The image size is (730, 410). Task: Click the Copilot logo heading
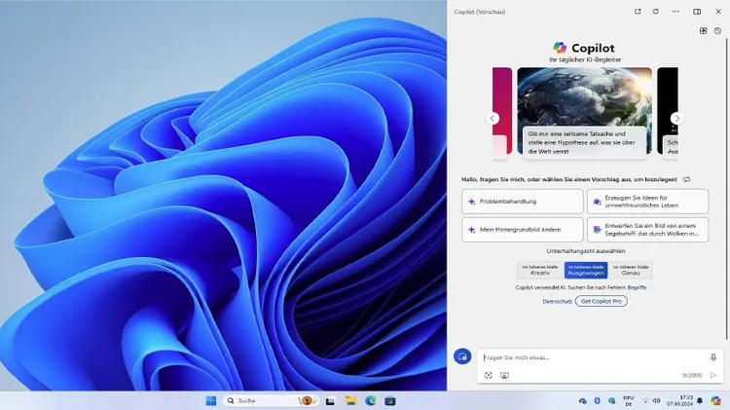(584, 48)
